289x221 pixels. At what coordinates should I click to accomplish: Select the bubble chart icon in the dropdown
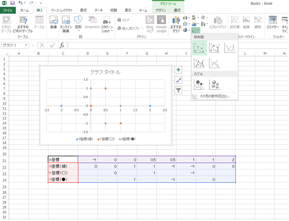(200, 84)
